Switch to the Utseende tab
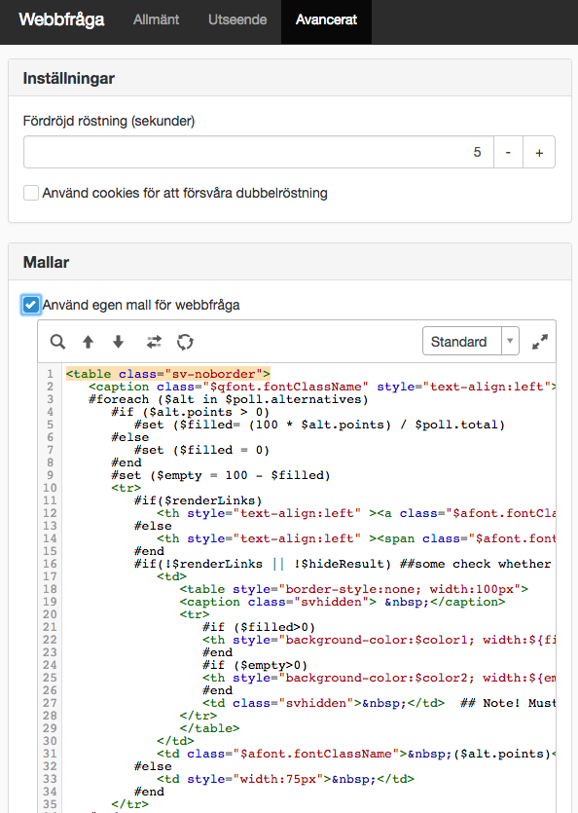 click(x=237, y=19)
